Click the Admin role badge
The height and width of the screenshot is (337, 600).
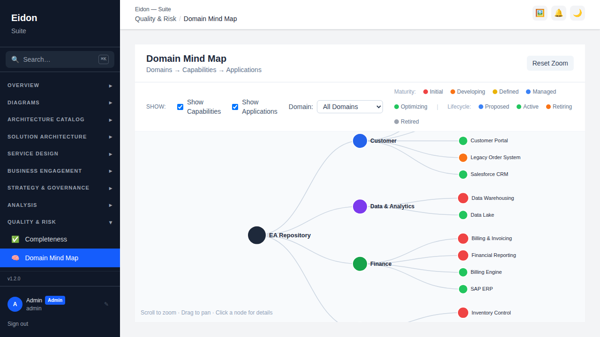click(x=55, y=300)
